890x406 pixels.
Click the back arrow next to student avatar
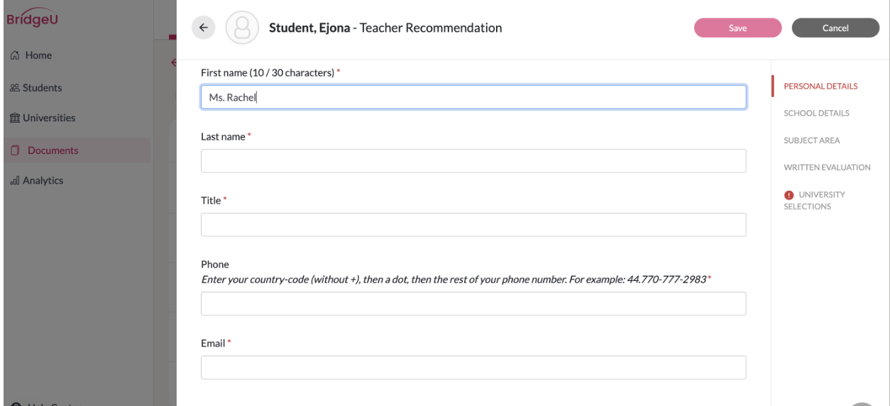[204, 28]
